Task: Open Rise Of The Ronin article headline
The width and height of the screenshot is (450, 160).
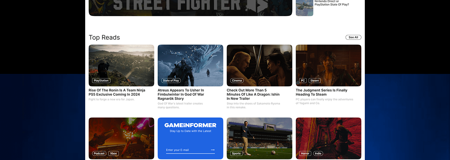Action: pos(117,92)
